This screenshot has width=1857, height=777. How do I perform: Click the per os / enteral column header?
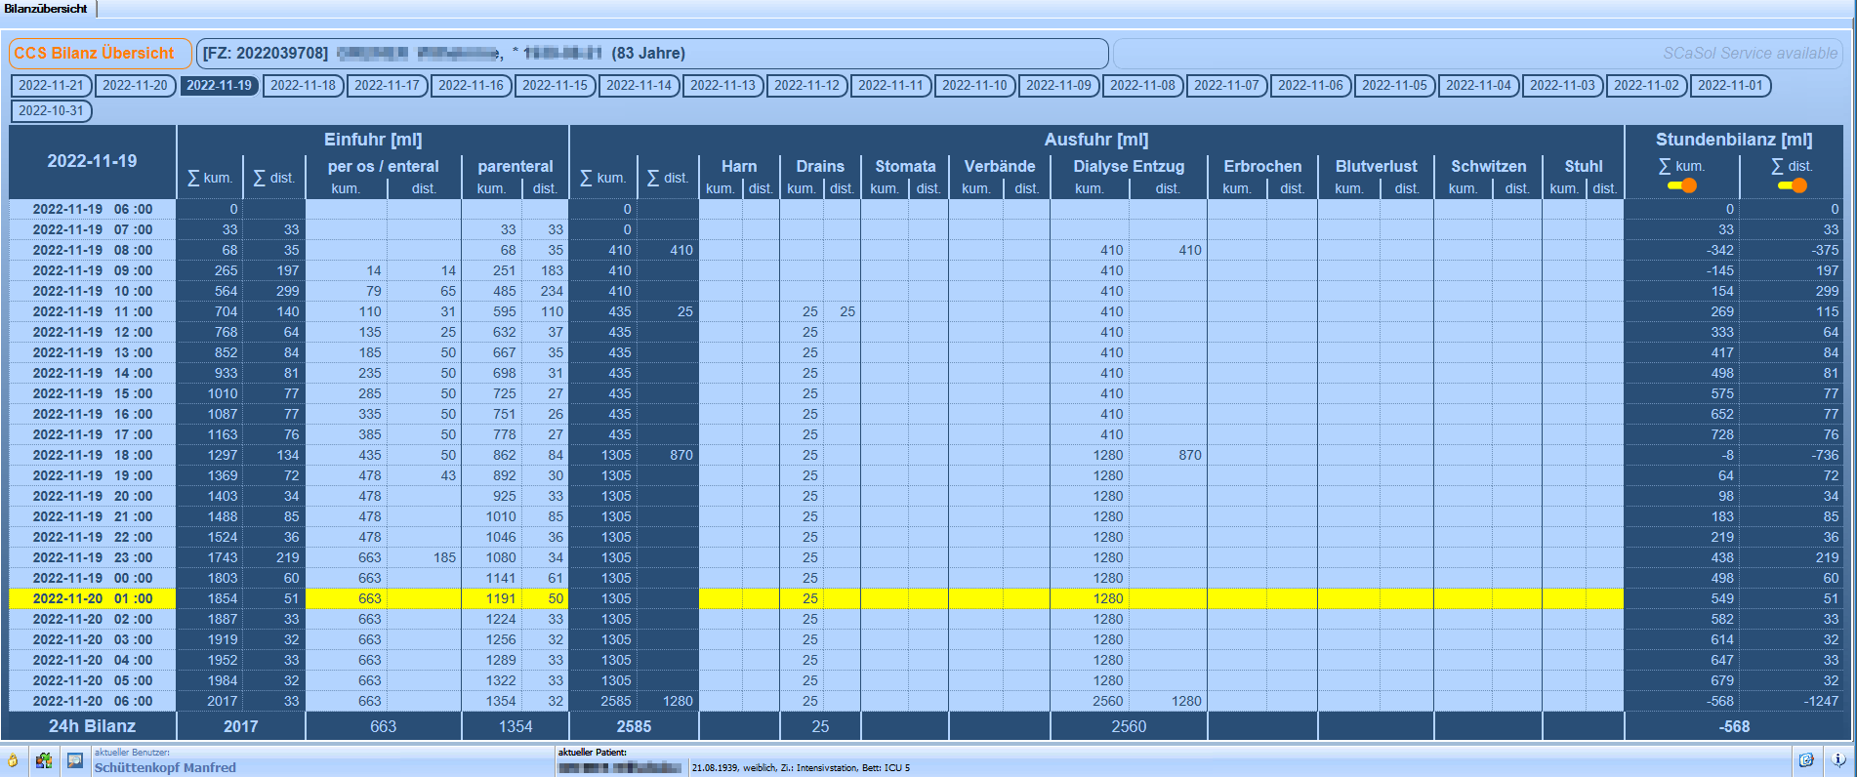[x=384, y=167]
